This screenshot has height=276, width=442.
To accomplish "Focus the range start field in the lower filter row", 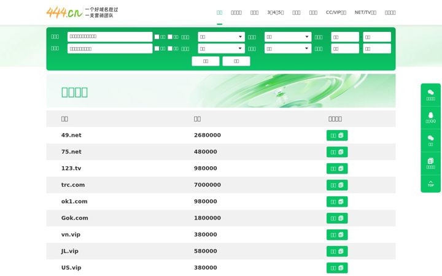I will (x=345, y=48).
